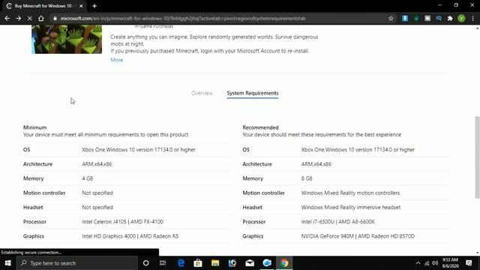This screenshot has width=480, height=270.
Task: Open the Chrome profile avatar
Action: click(x=461, y=18)
